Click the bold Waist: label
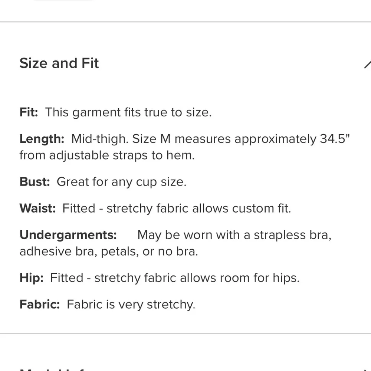 [x=37, y=209]
